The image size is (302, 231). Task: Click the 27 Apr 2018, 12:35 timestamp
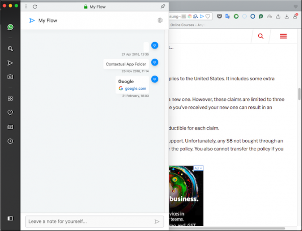[135, 54]
